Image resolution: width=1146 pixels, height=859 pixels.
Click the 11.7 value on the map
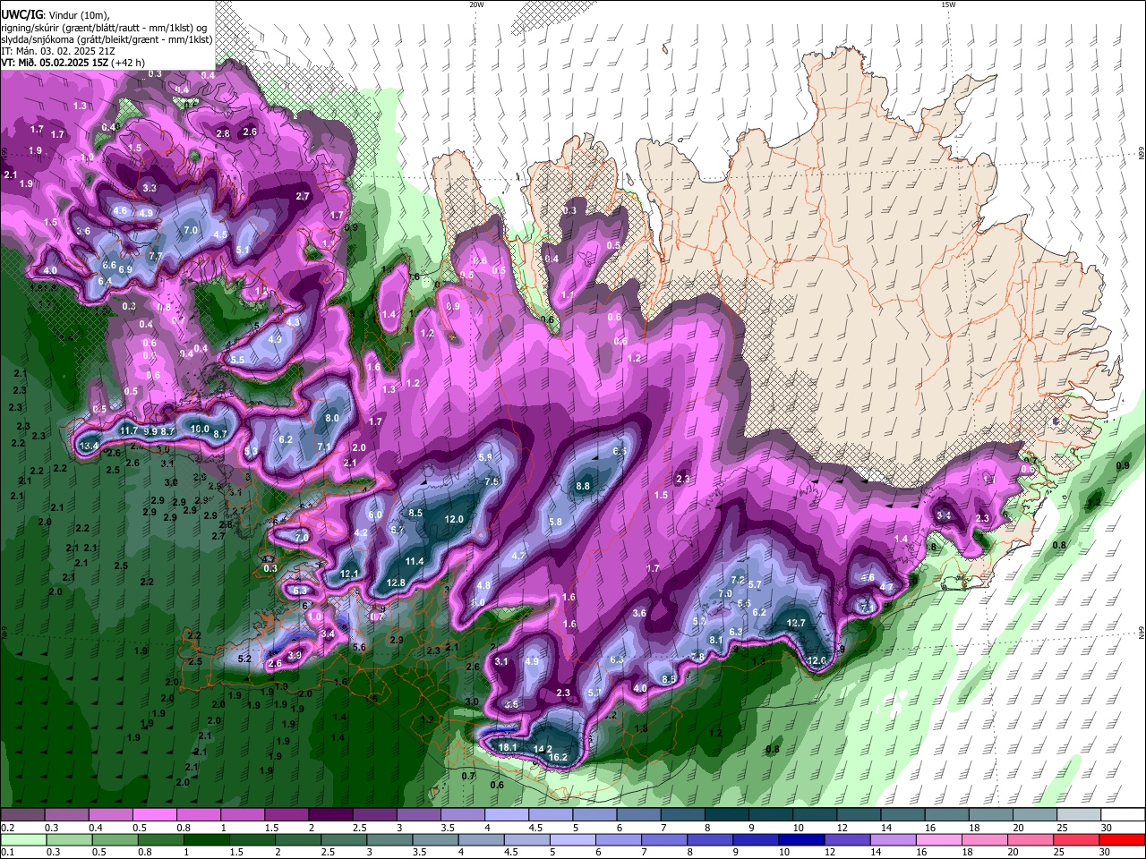click(128, 430)
